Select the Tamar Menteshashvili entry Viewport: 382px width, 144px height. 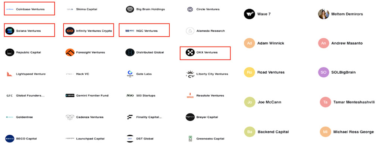pyautogui.click(x=347, y=102)
